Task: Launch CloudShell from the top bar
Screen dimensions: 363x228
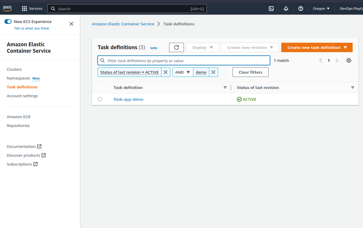Action: coord(271,9)
